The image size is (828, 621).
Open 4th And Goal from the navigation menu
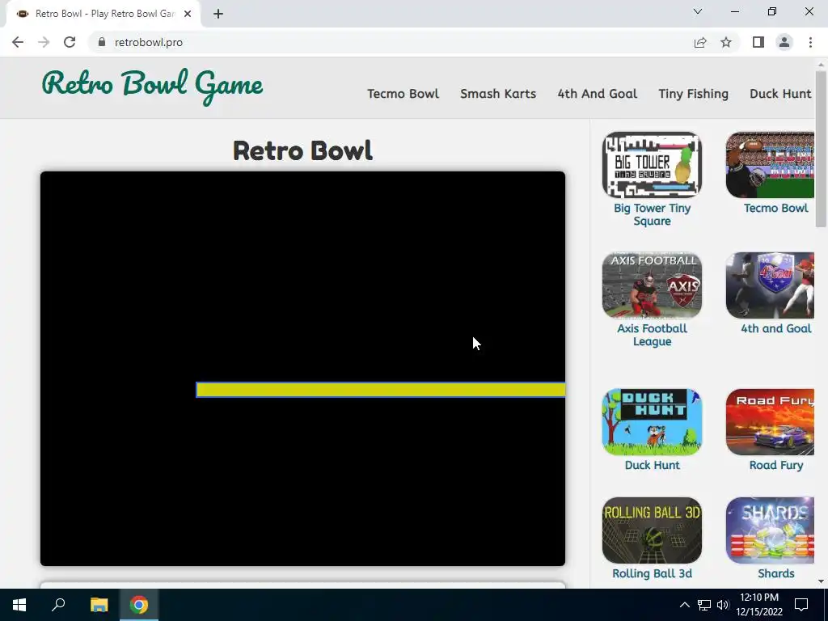(598, 94)
